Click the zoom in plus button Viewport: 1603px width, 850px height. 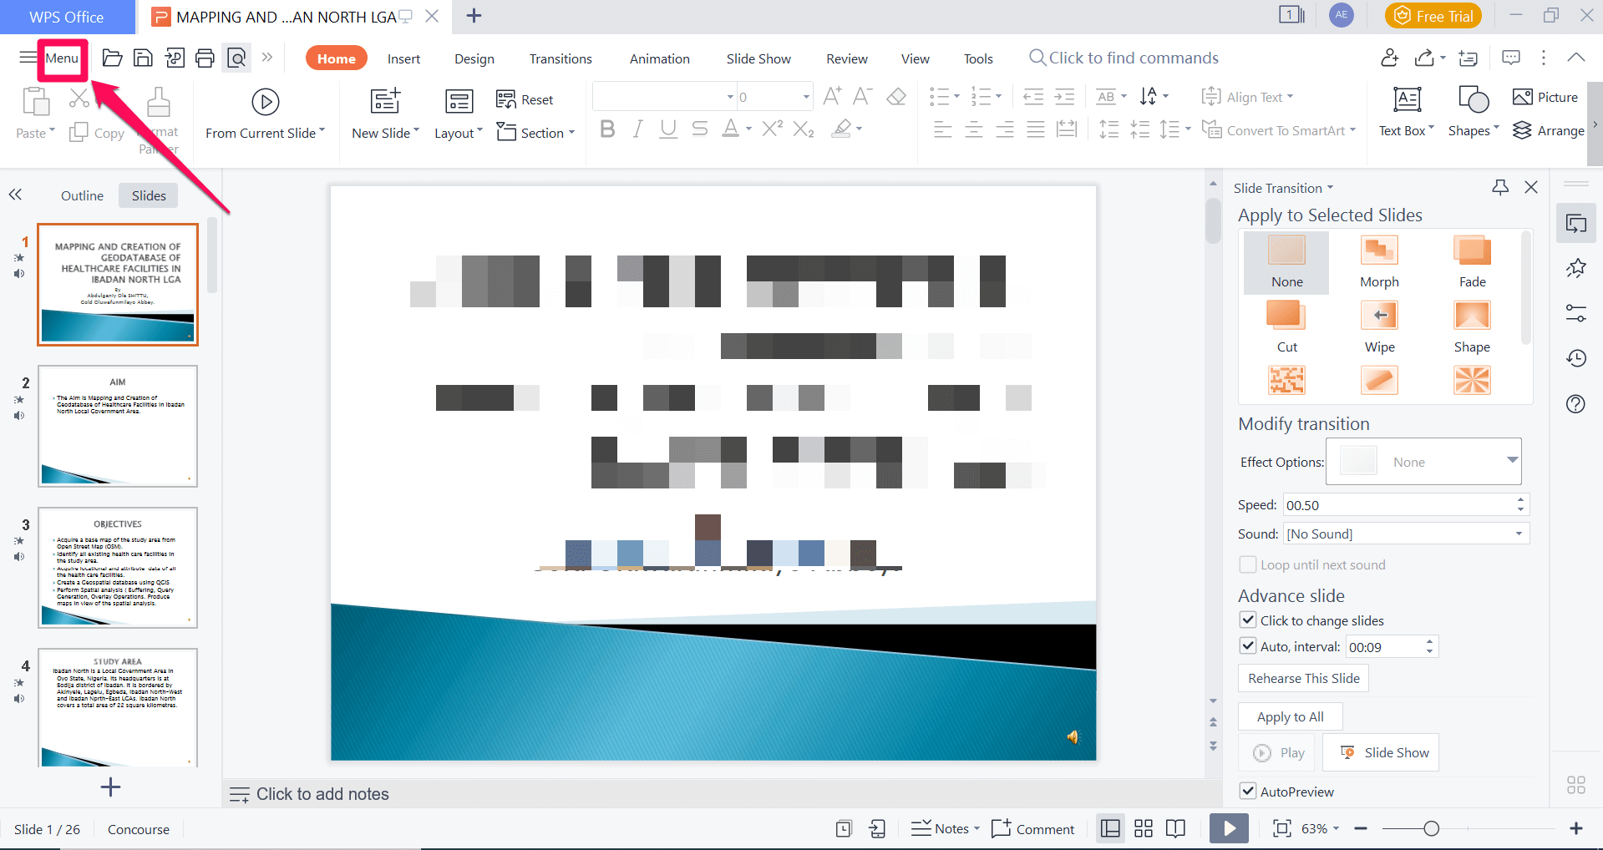[x=1575, y=828]
